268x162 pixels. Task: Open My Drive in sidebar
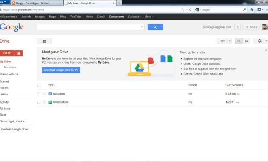(x=6, y=61)
